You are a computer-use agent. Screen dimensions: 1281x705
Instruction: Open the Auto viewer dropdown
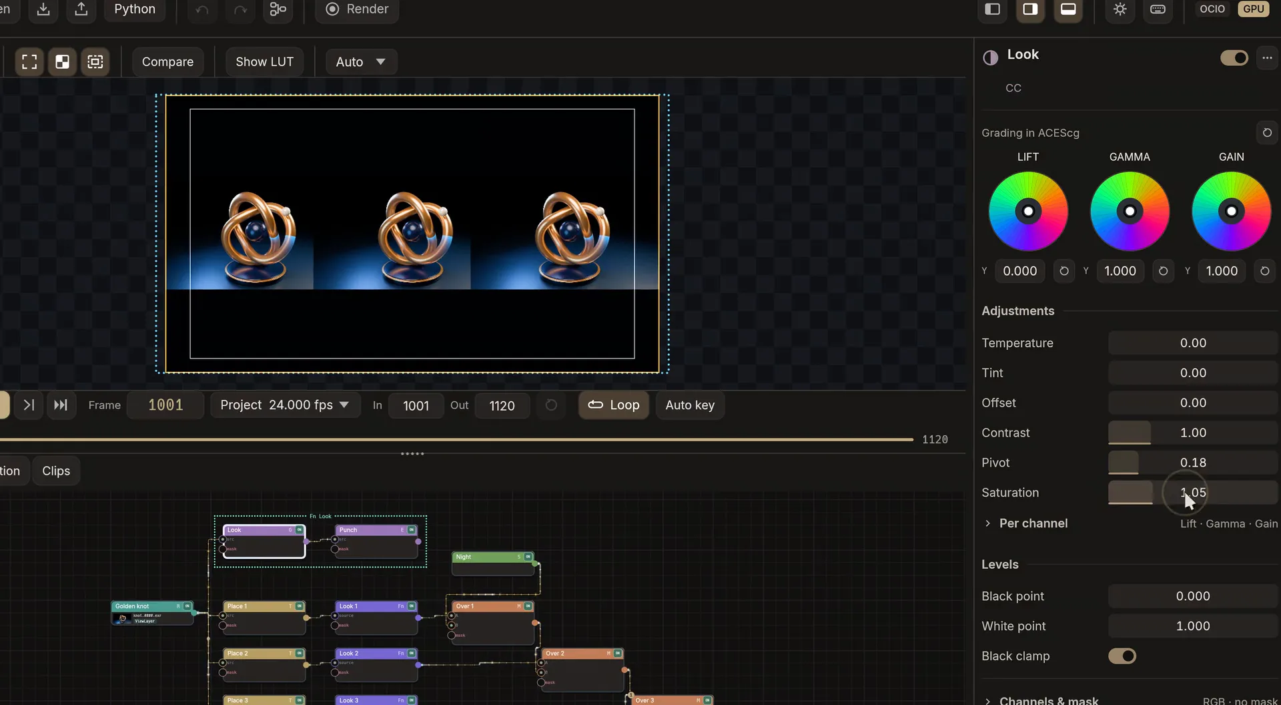pyautogui.click(x=361, y=62)
